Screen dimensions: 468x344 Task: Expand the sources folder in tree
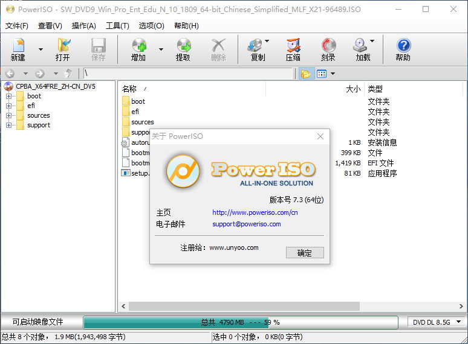coord(8,115)
